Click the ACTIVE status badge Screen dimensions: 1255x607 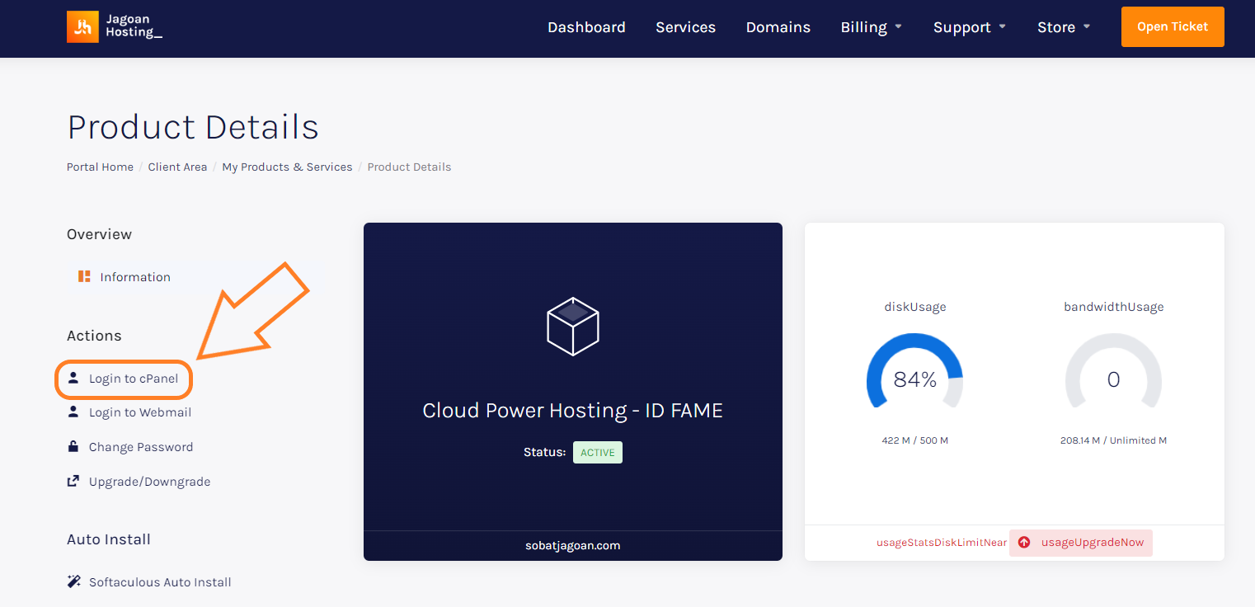[x=598, y=452]
